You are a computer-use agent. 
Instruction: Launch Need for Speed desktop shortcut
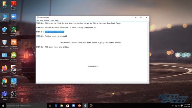[x=13, y=70]
